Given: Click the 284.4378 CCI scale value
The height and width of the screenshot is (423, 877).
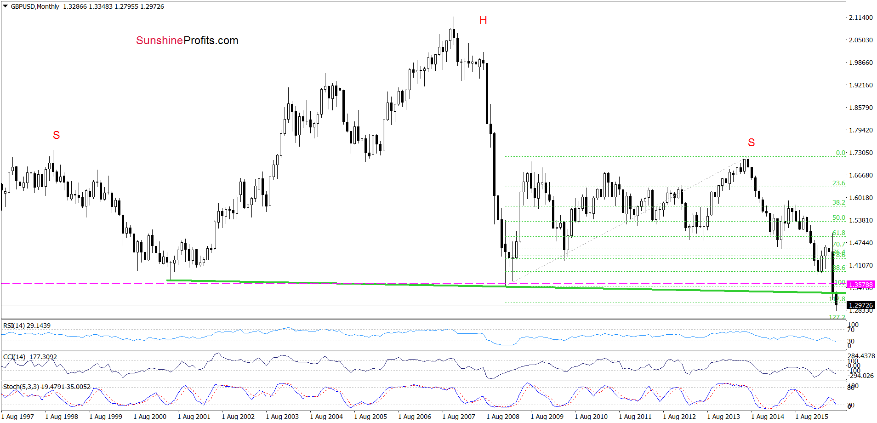Looking at the screenshot, I should pos(861,356).
